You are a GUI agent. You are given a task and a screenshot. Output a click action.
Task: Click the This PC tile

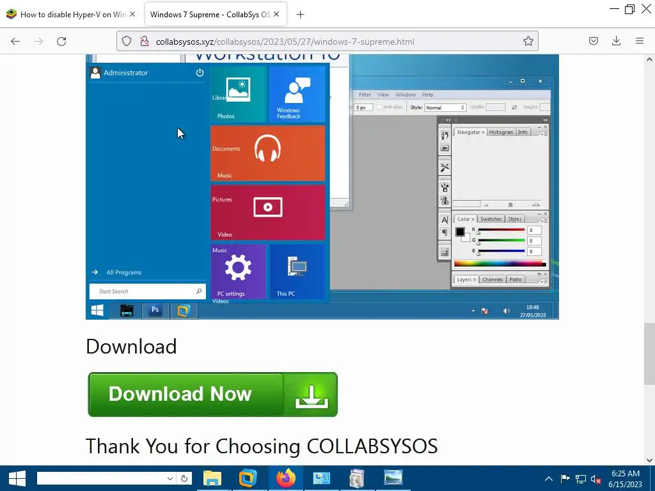pyautogui.click(x=297, y=271)
